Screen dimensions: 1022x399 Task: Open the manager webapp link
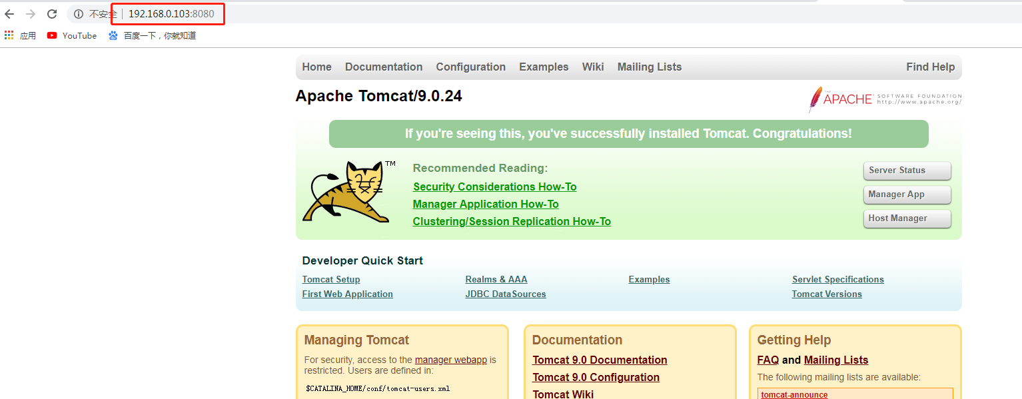tap(451, 360)
